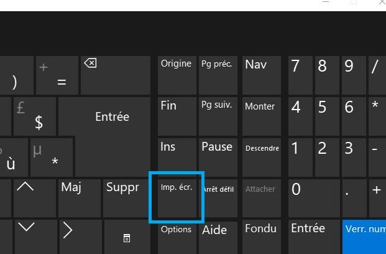Image resolution: width=386 pixels, height=254 pixels.
Task: Click the Aide key
Action: point(218,237)
